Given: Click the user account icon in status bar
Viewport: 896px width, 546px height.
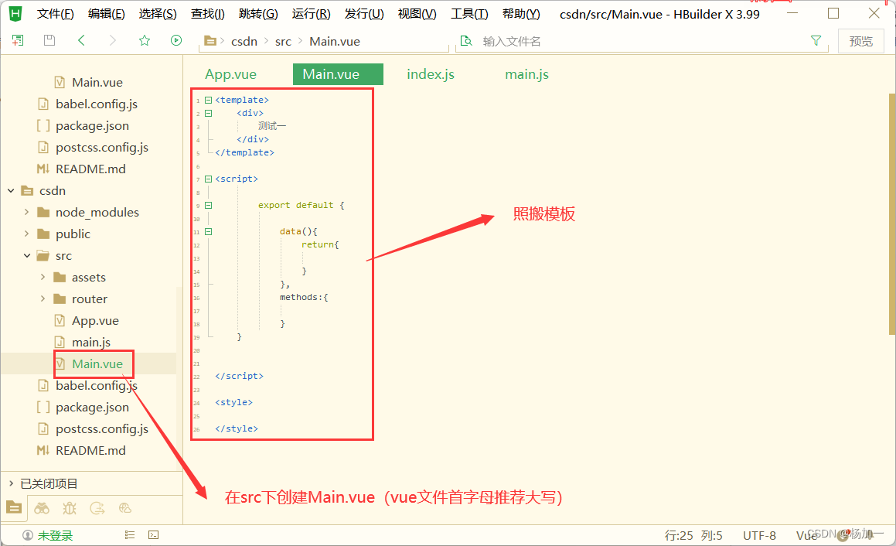Looking at the screenshot, I should click(27, 535).
